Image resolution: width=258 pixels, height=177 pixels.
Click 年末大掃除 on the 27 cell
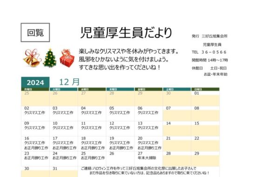coord(147,158)
